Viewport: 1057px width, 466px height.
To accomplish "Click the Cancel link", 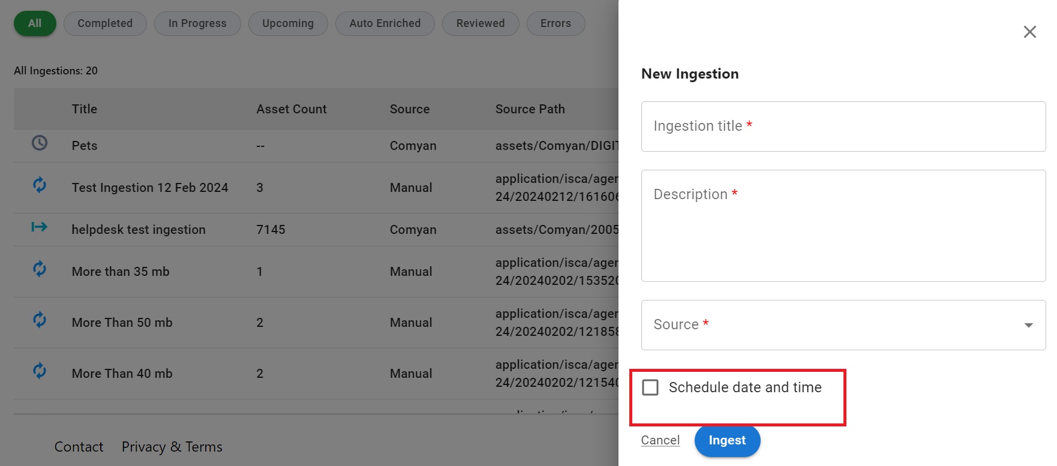I will 660,440.
